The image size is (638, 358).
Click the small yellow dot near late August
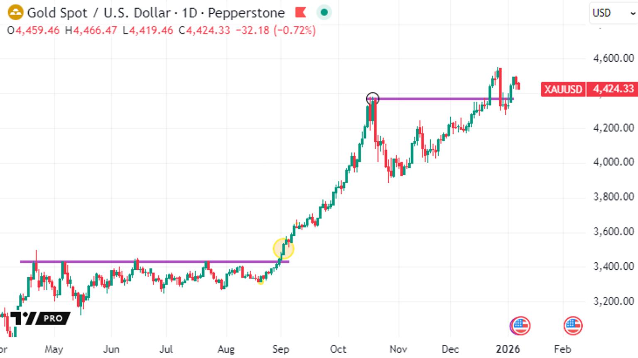260,281
